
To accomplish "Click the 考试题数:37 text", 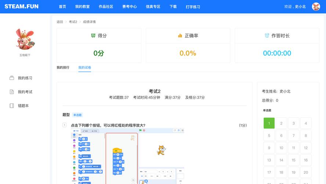I will coord(119,97).
